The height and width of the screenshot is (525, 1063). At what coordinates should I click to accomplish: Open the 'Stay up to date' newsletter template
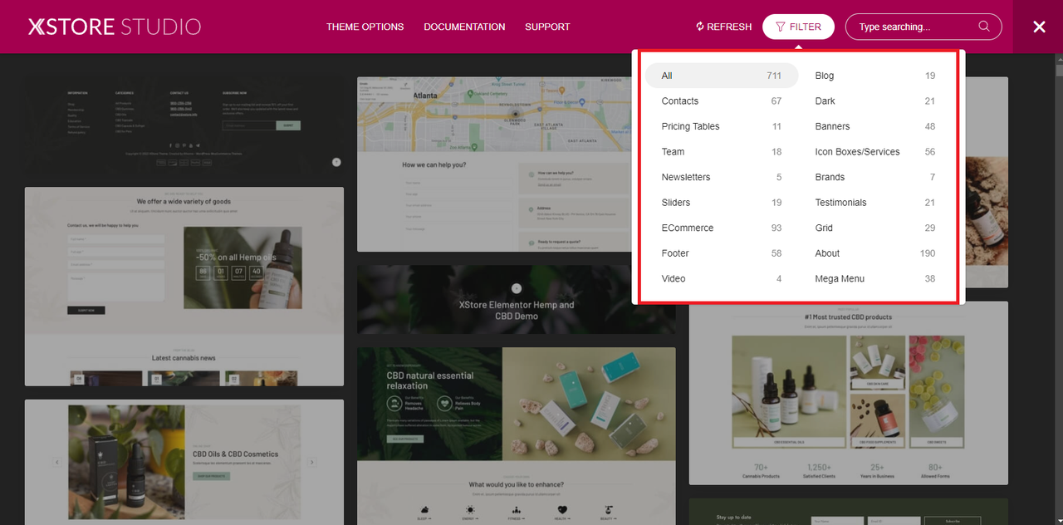coord(849,512)
